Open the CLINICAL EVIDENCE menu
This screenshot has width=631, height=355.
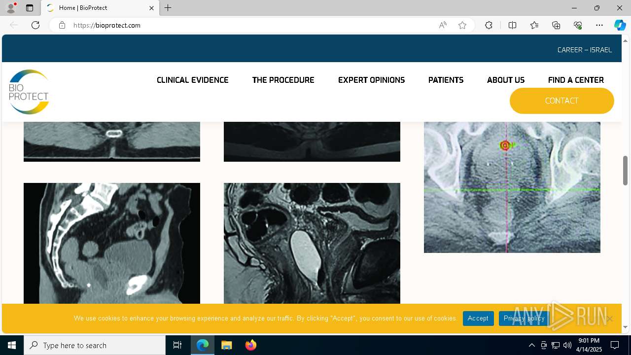pos(193,80)
